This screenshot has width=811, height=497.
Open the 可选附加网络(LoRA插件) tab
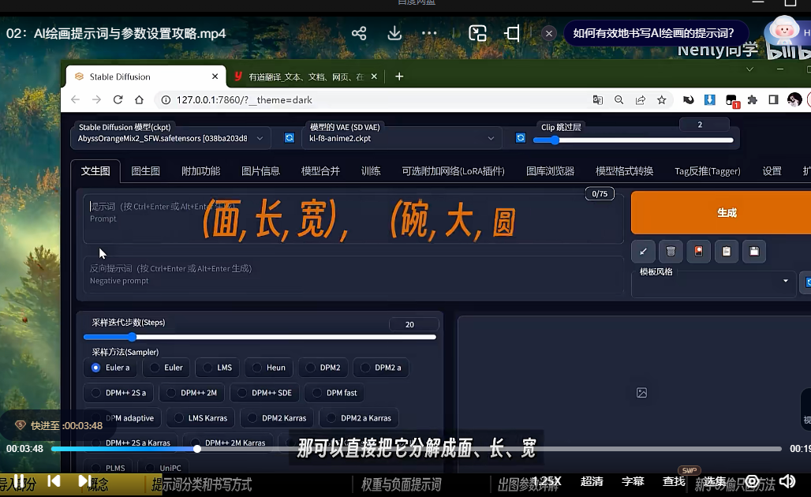tap(453, 171)
